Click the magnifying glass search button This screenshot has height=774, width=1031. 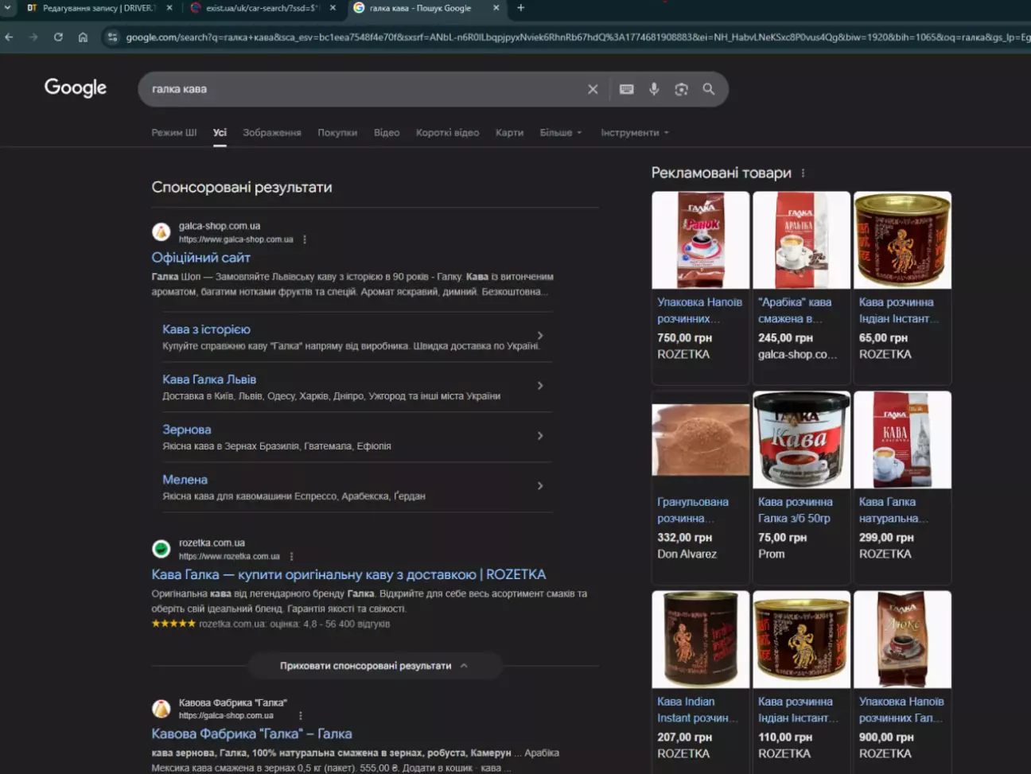(709, 89)
